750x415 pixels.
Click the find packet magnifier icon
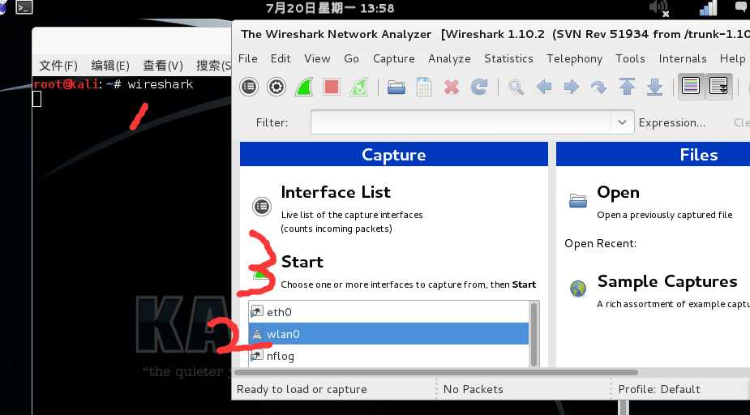click(x=516, y=88)
